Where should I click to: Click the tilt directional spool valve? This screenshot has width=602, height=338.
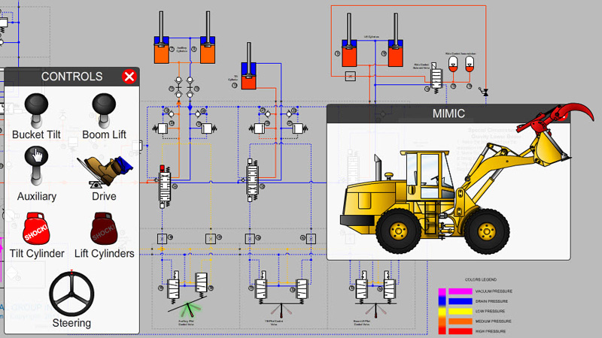252,180
